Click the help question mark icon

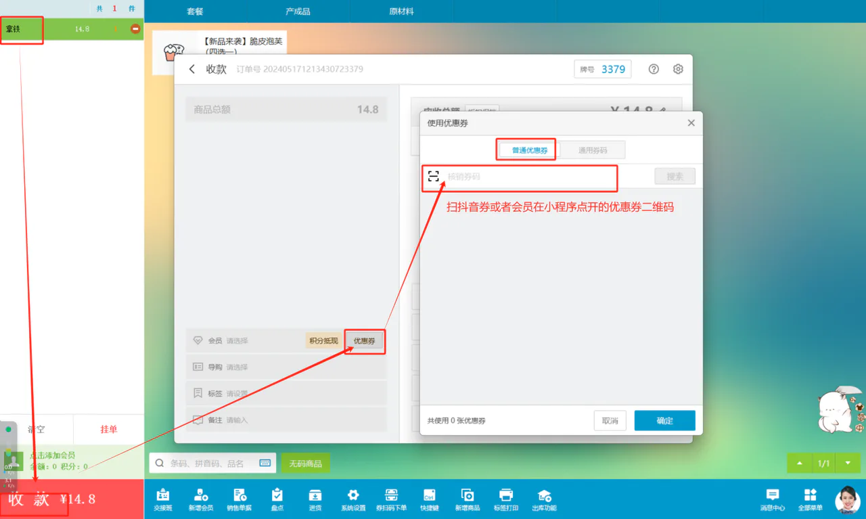(x=654, y=69)
